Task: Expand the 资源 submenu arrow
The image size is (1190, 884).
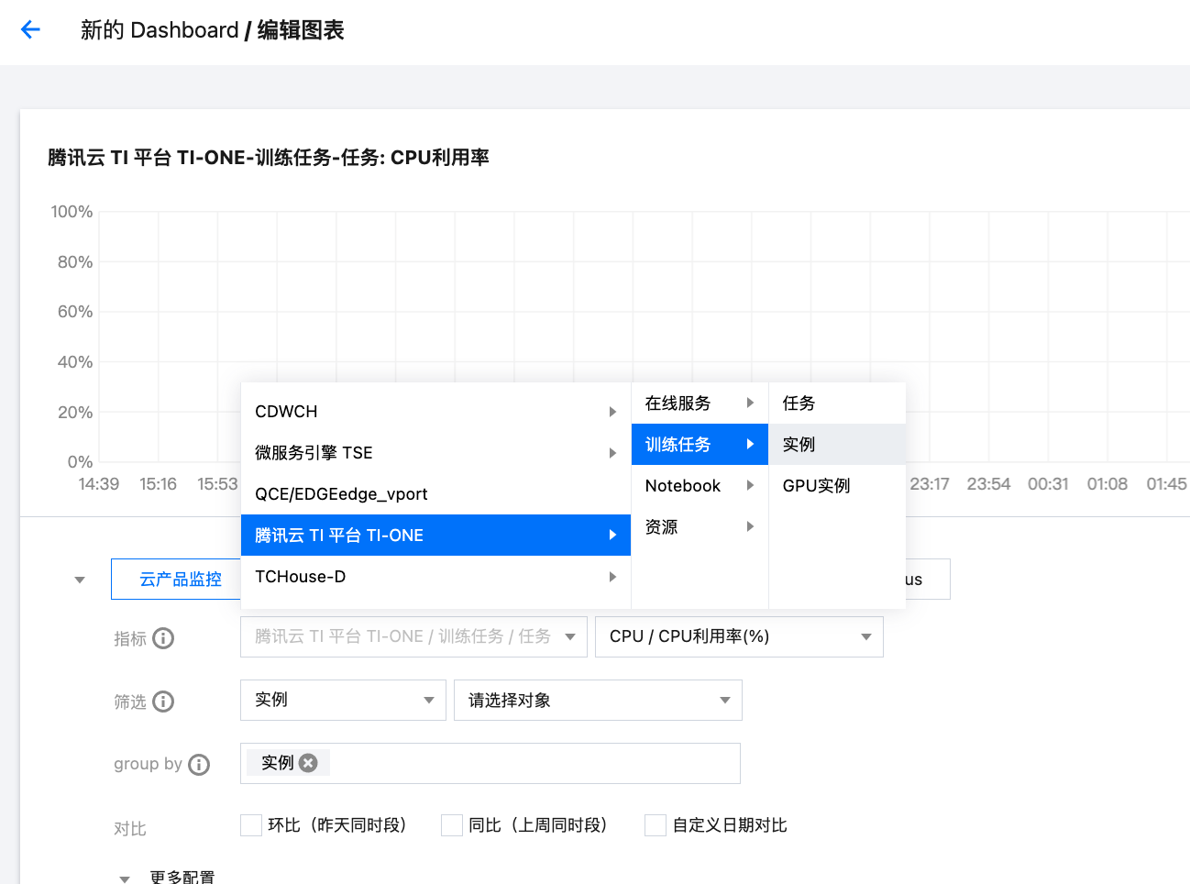Action: pos(750,526)
